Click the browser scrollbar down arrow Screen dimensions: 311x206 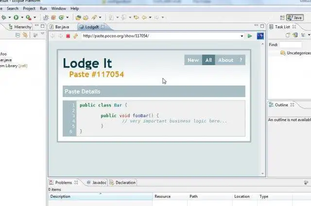coord(262,173)
